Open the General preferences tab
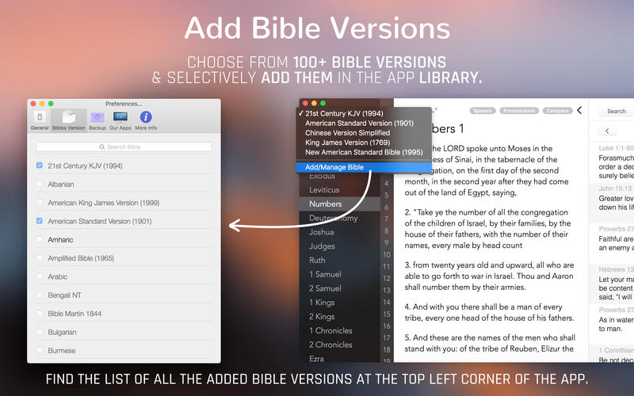 tap(40, 120)
